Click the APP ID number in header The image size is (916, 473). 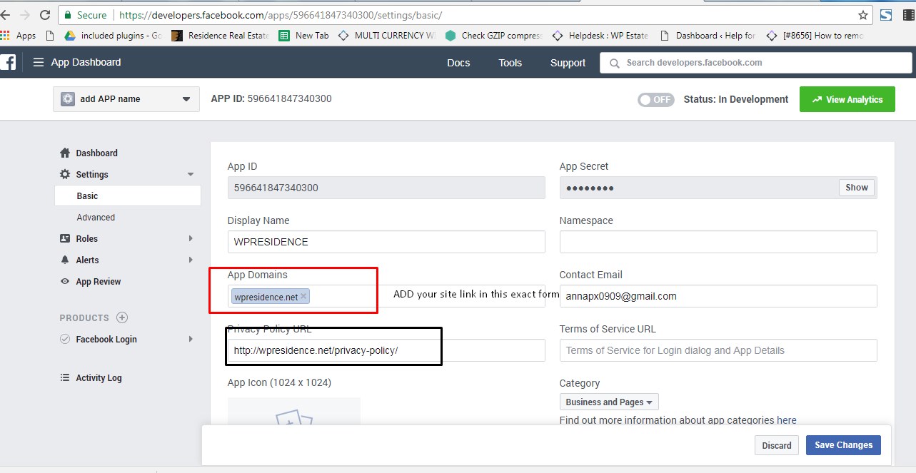pyautogui.click(x=289, y=98)
